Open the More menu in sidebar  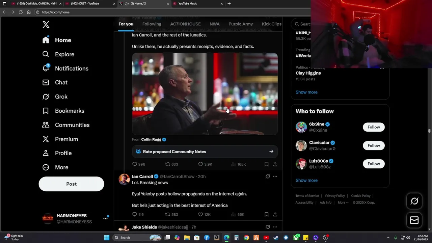55,167
